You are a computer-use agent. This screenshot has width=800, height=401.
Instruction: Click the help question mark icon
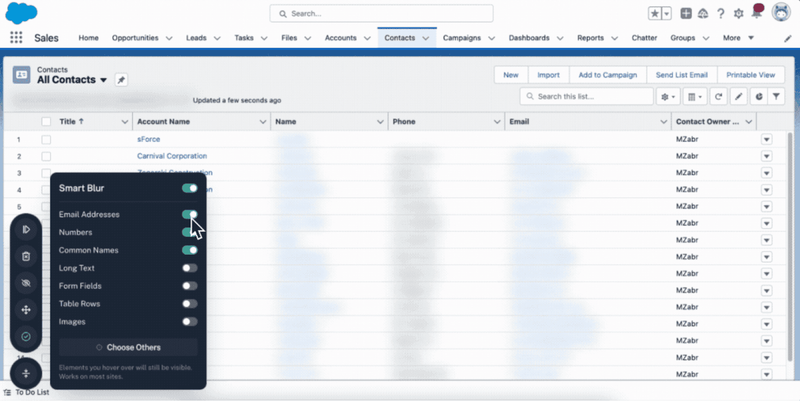click(720, 13)
